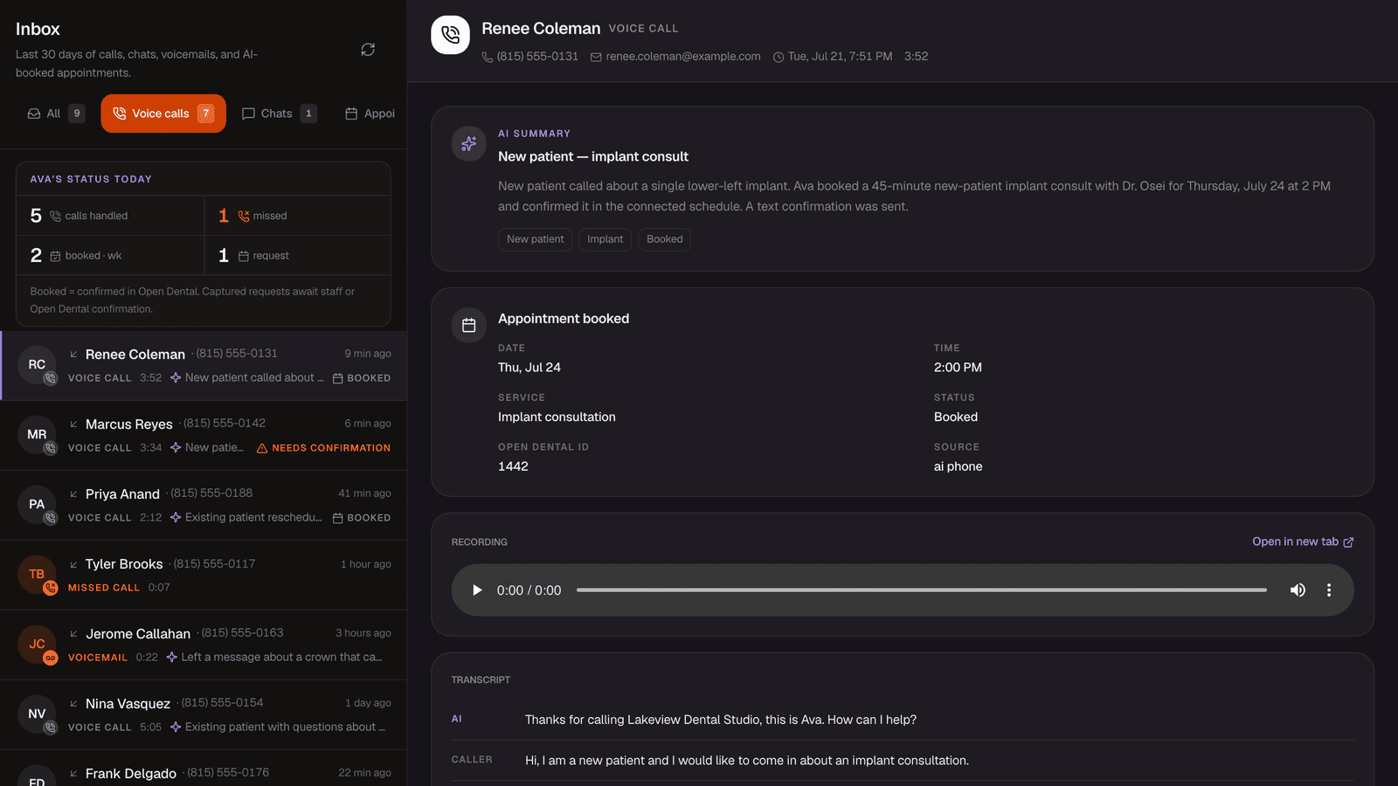Click the Thu, Jul 24 appointment date
Image resolution: width=1398 pixels, height=786 pixels.
coord(529,368)
